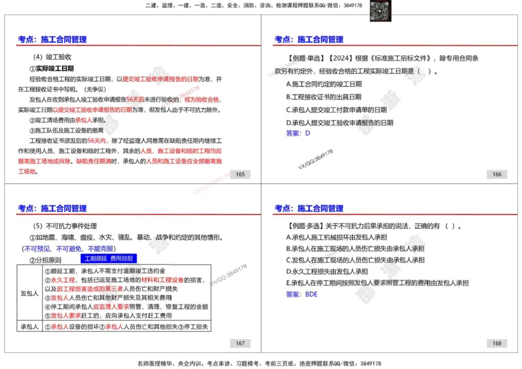522x369 pixels.
Task: Click the red 缺陷责任期满 phrase
Action: (x=93, y=161)
